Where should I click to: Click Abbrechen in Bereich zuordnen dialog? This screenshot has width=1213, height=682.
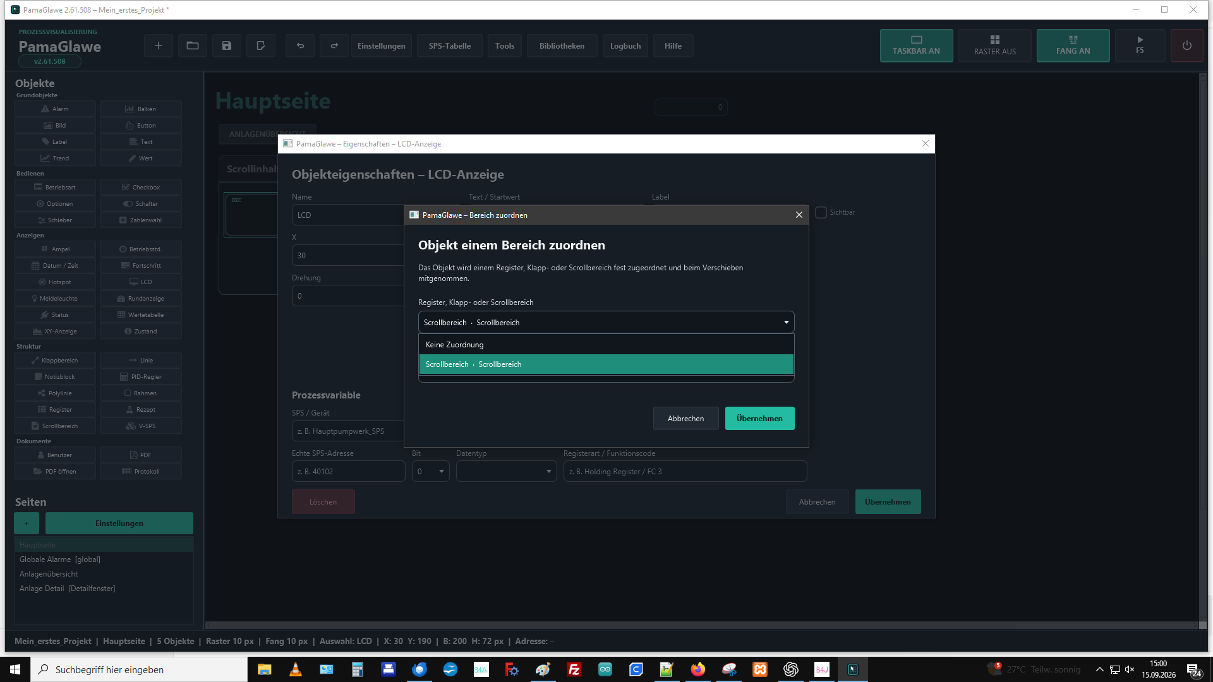click(x=685, y=418)
